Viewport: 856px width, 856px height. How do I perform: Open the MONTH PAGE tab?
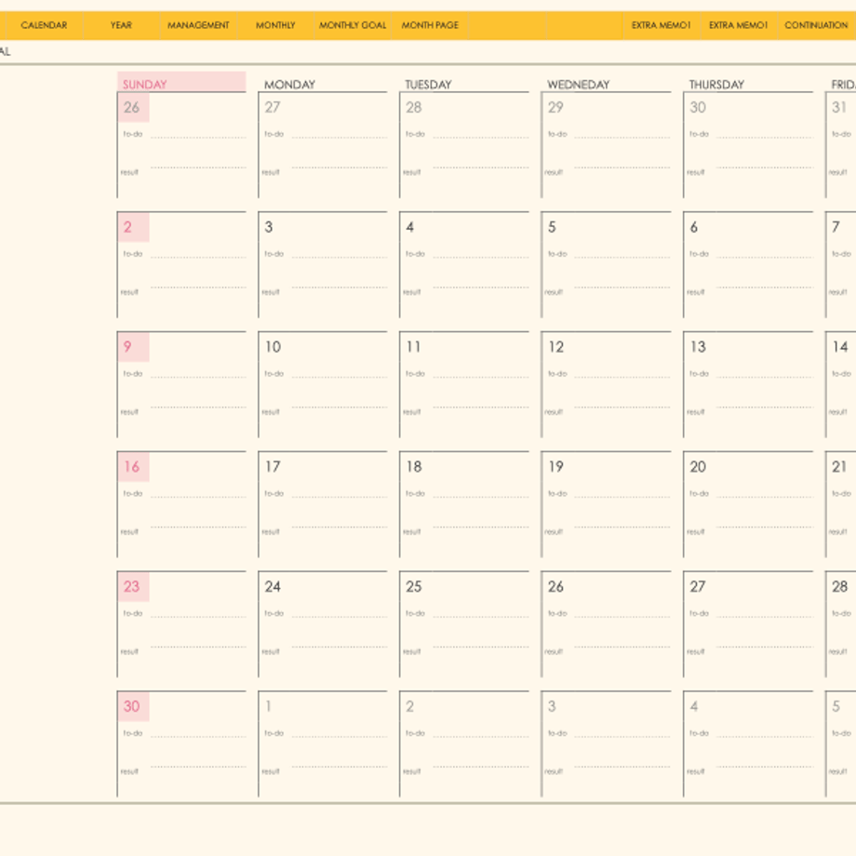point(430,25)
